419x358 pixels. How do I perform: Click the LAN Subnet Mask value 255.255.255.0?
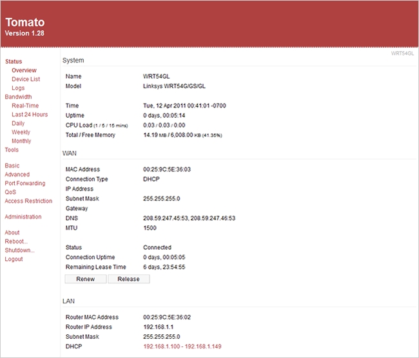pos(162,336)
